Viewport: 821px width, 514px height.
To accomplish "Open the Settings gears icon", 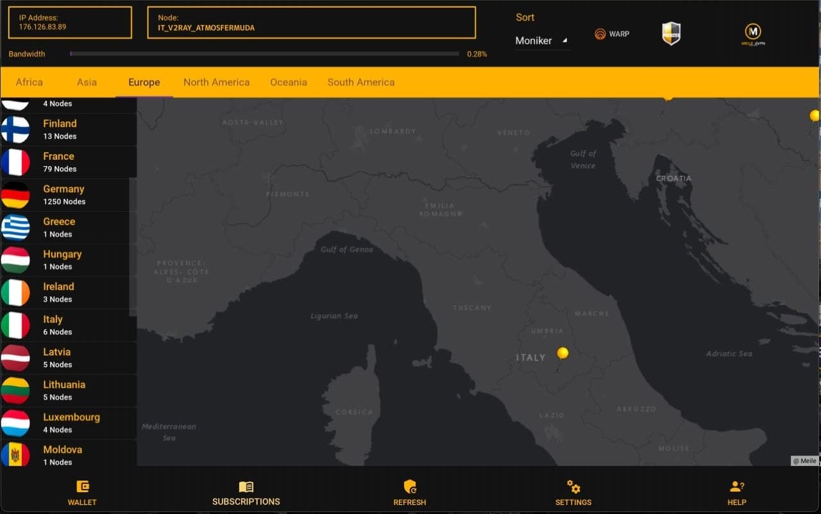I will [x=573, y=486].
